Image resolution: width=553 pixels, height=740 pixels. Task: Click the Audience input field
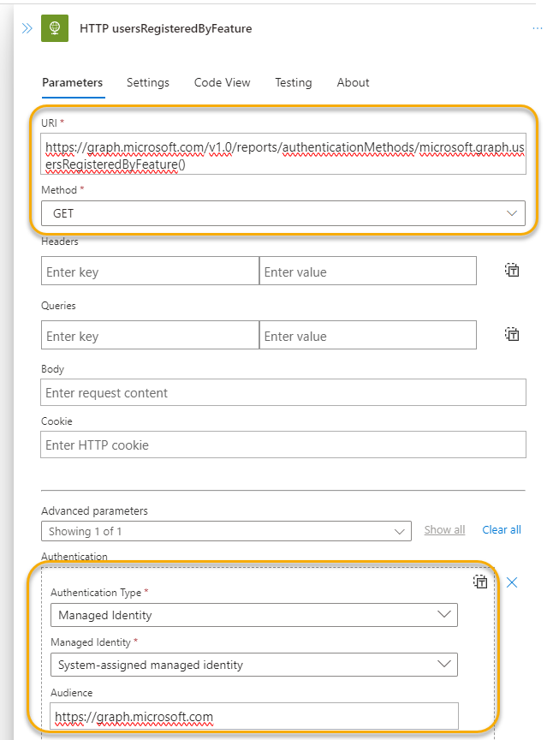pyautogui.click(x=254, y=716)
